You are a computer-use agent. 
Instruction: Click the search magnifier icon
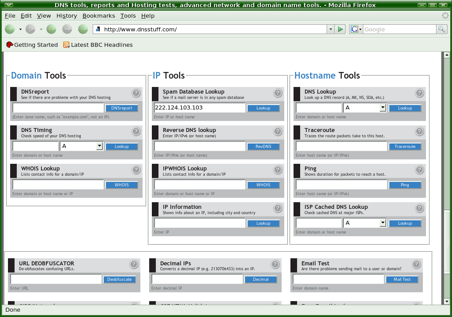point(441,29)
